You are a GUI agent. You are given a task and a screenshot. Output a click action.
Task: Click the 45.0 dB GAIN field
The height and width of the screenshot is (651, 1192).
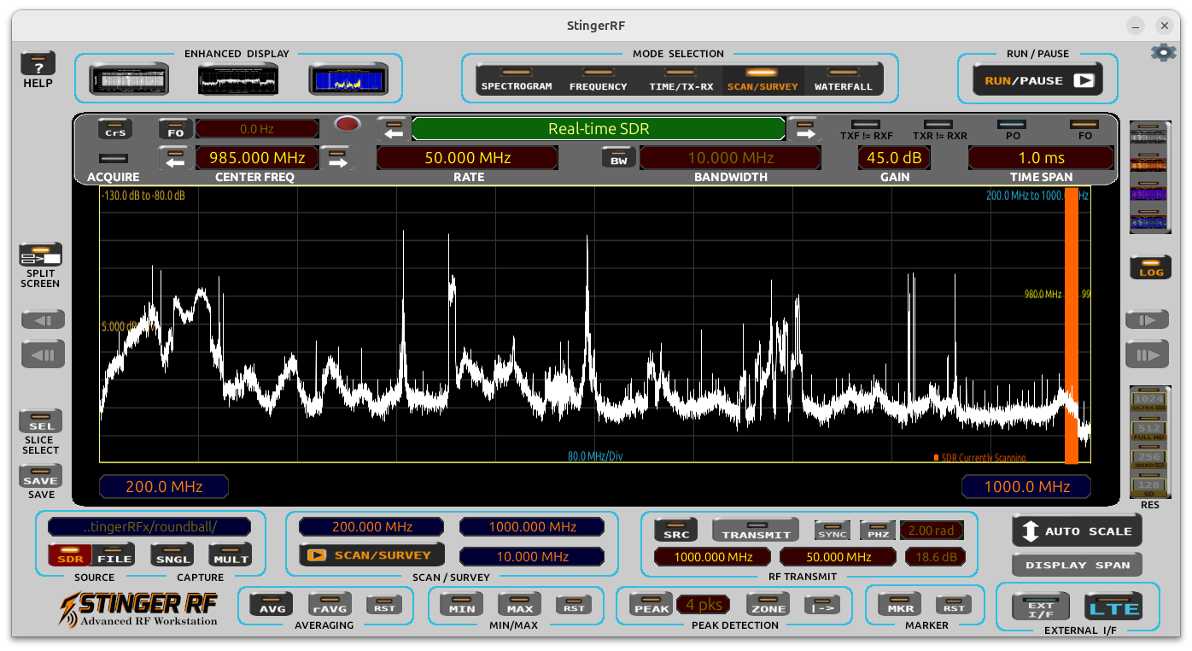894,158
